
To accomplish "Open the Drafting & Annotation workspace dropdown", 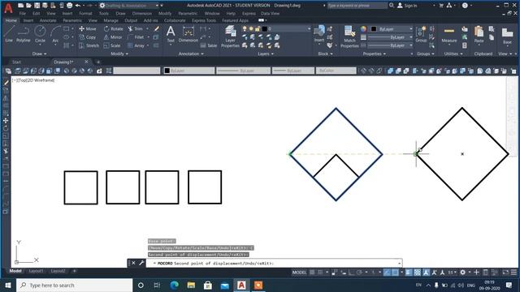I will (157, 6).
